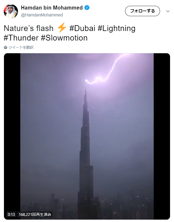Click the lightning bolt emoji in tweet
The width and height of the screenshot is (174, 222).
click(62, 28)
